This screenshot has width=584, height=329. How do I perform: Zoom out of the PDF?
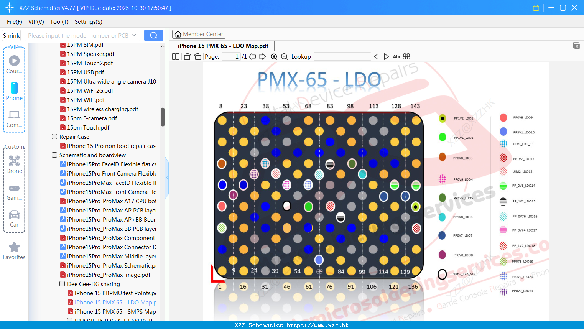284,56
